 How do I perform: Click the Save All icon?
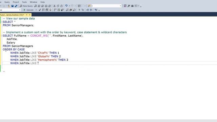pyautogui.click(x=16, y=6)
